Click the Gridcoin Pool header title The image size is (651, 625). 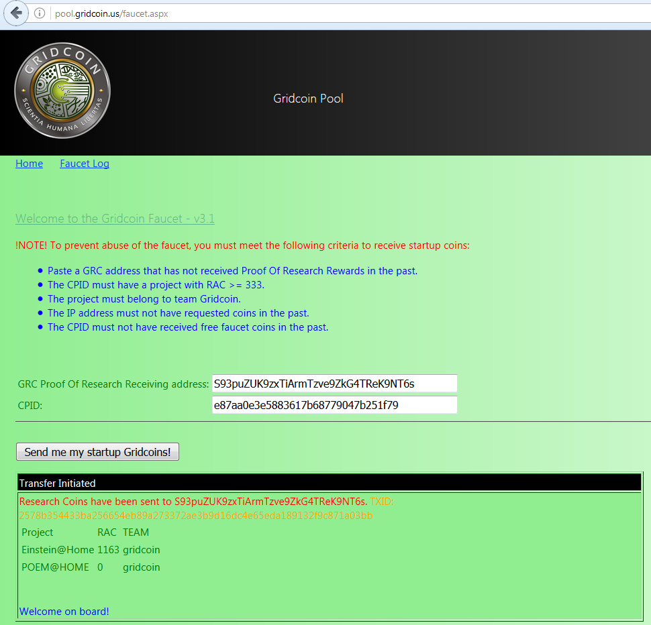tap(308, 99)
